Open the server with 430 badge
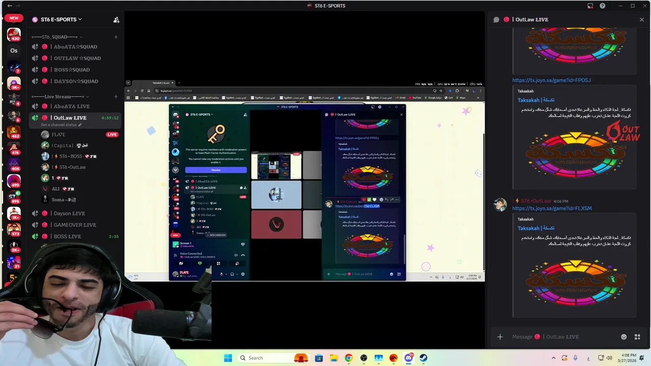The width and height of the screenshot is (651, 366). coord(14,35)
